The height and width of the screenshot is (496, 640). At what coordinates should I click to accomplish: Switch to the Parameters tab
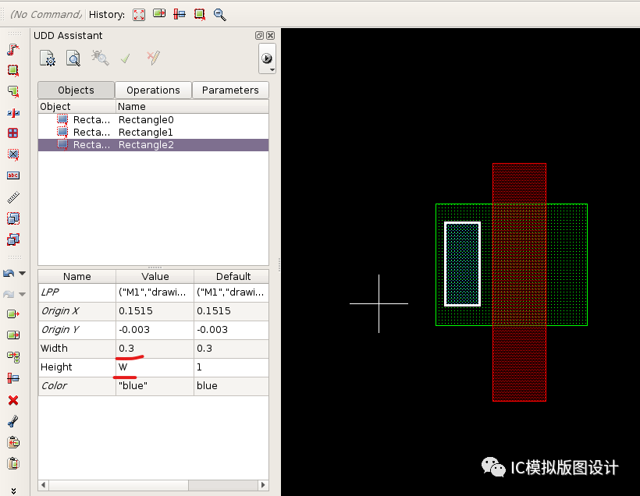[230, 90]
